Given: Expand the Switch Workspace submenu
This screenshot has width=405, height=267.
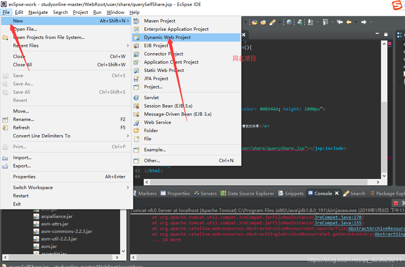Looking at the screenshot, I should tap(67, 187).
